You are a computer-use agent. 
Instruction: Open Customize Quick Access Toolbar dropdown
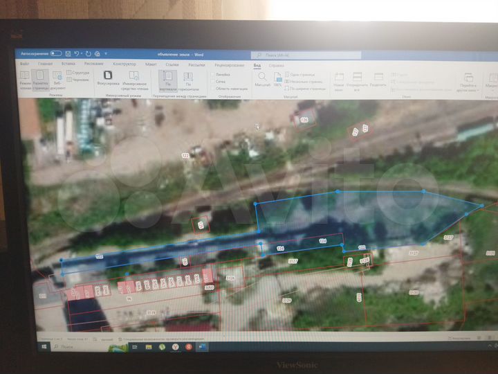click(x=106, y=54)
